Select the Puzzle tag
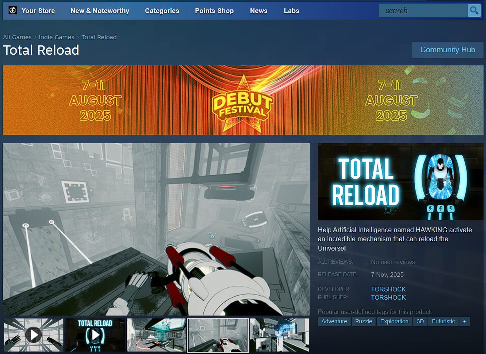Viewport: 486px width, 354px height. [x=364, y=321]
